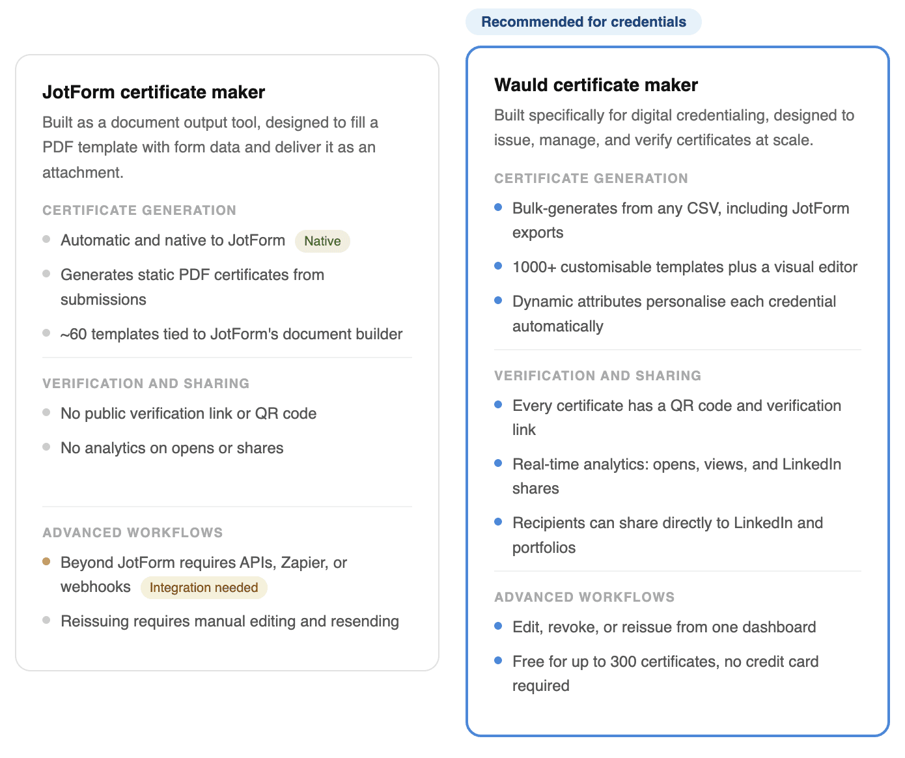Select the "JotForm certificate maker" heading

154,92
